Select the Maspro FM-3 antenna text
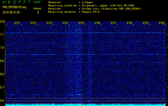168x106 pixels. [91, 12]
